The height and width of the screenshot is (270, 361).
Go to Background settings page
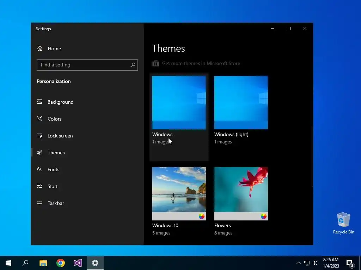click(87, 102)
